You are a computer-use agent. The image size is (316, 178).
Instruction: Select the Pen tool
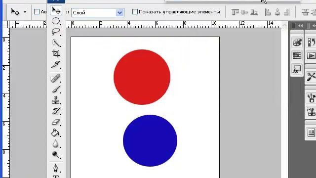tap(56, 168)
